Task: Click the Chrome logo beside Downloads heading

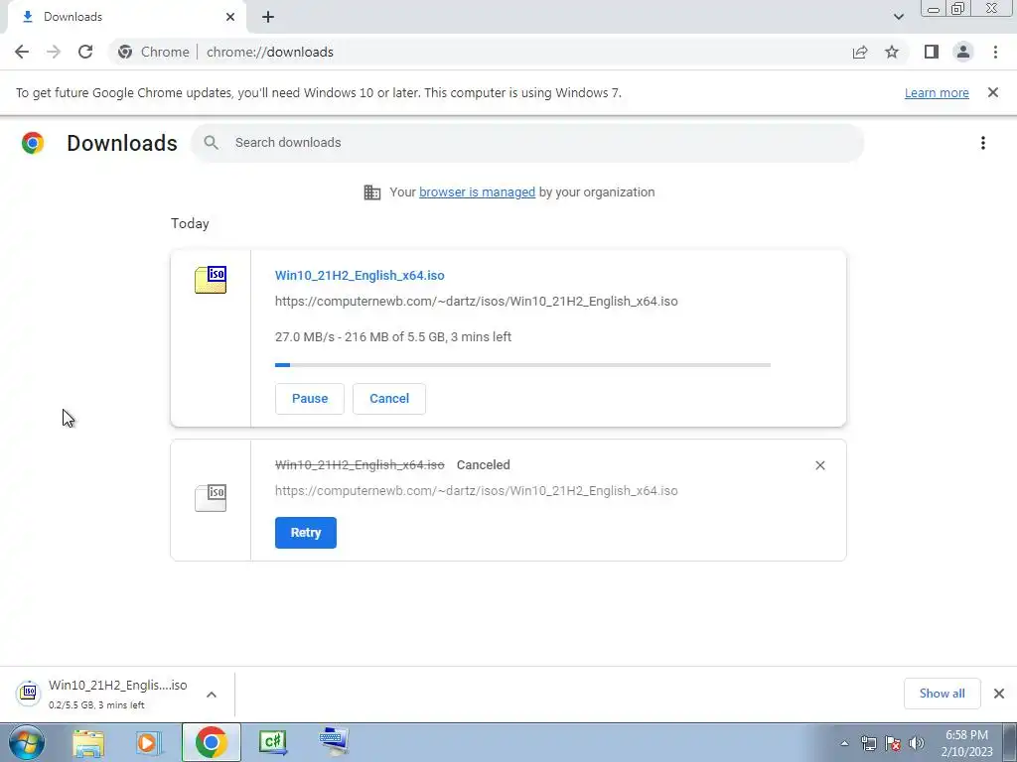Action: click(x=33, y=143)
